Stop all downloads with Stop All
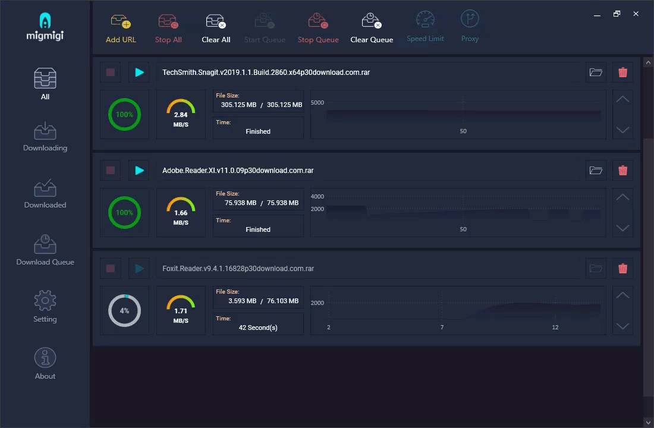 click(168, 29)
